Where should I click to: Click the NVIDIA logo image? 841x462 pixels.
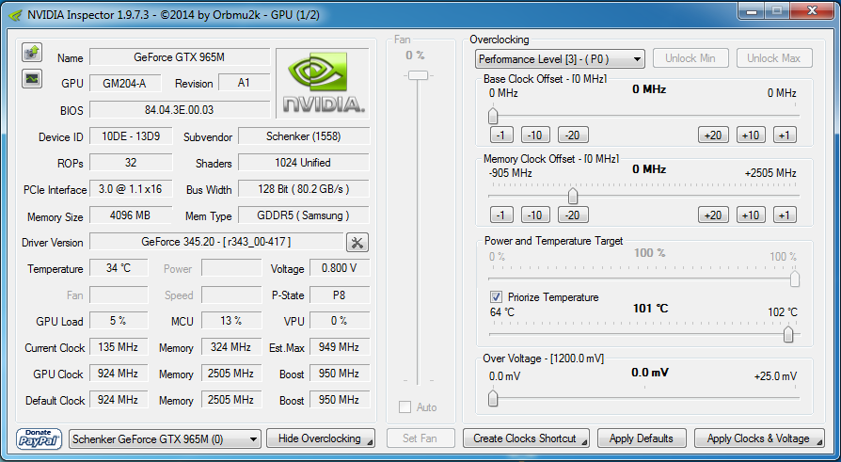coord(323,83)
